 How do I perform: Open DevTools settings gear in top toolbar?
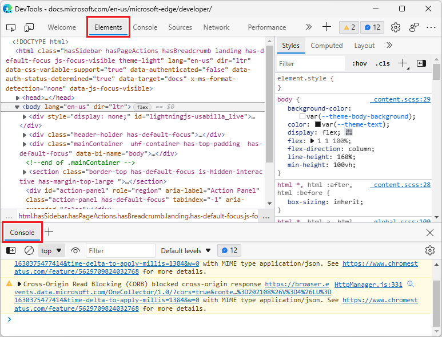tap(396, 27)
